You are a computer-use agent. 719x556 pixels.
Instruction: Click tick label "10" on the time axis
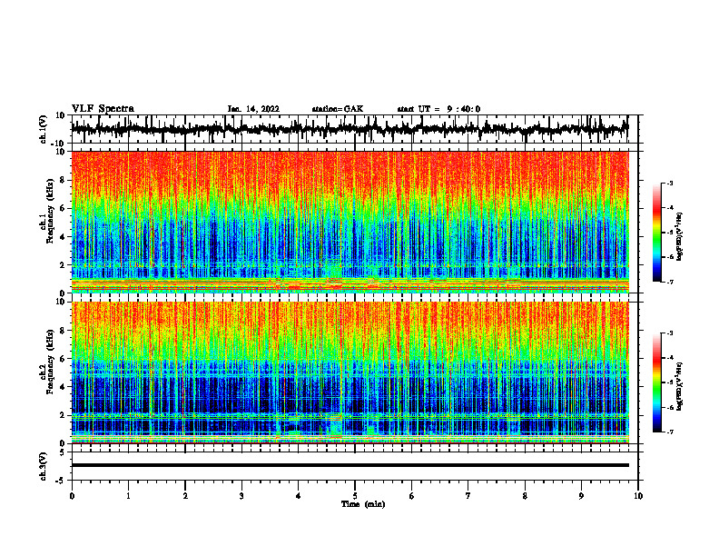click(638, 496)
